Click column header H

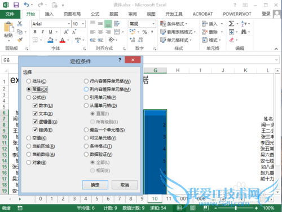pos(178,70)
